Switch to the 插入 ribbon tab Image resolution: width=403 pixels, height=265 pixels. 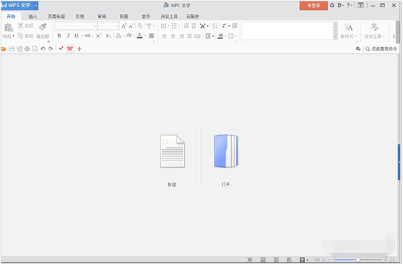[x=33, y=17]
